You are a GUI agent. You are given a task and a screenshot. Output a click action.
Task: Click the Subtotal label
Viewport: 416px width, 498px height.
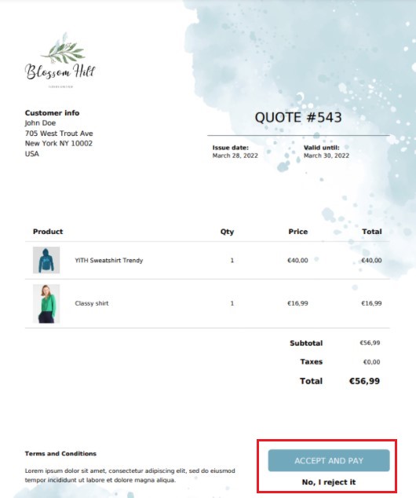(306, 343)
